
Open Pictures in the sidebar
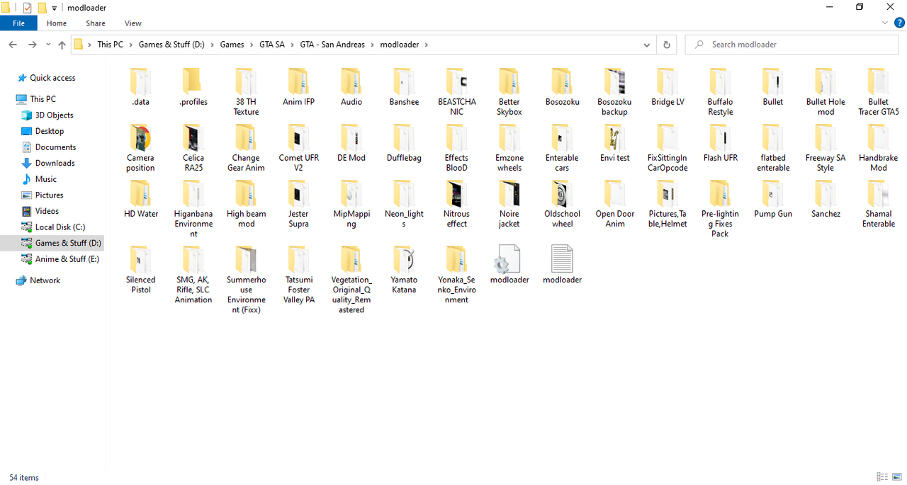[x=50, y=195]
